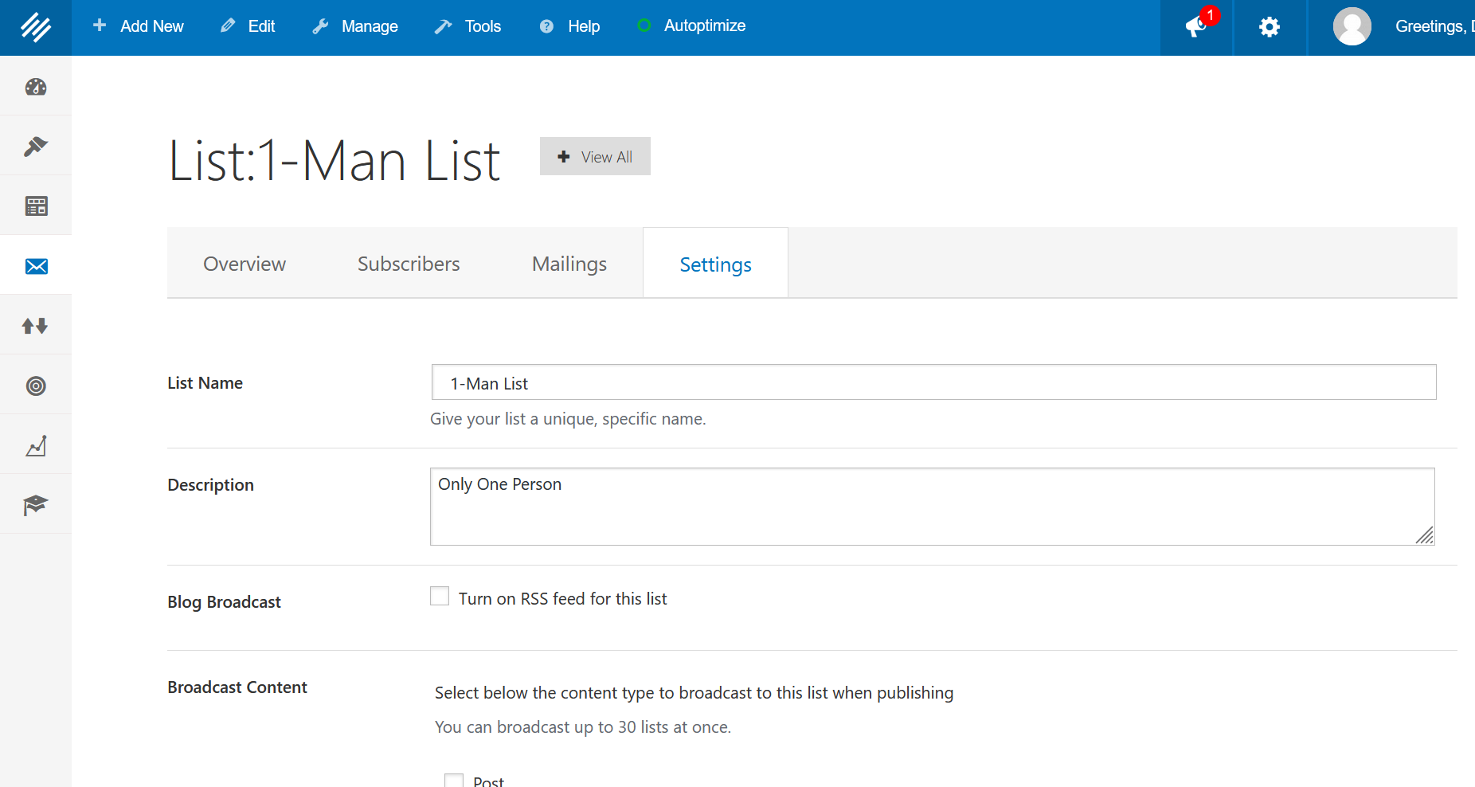Click the graduation cap icon in sidebar
This screenshot has width=1475, height=787.
(x=36, y=505)
